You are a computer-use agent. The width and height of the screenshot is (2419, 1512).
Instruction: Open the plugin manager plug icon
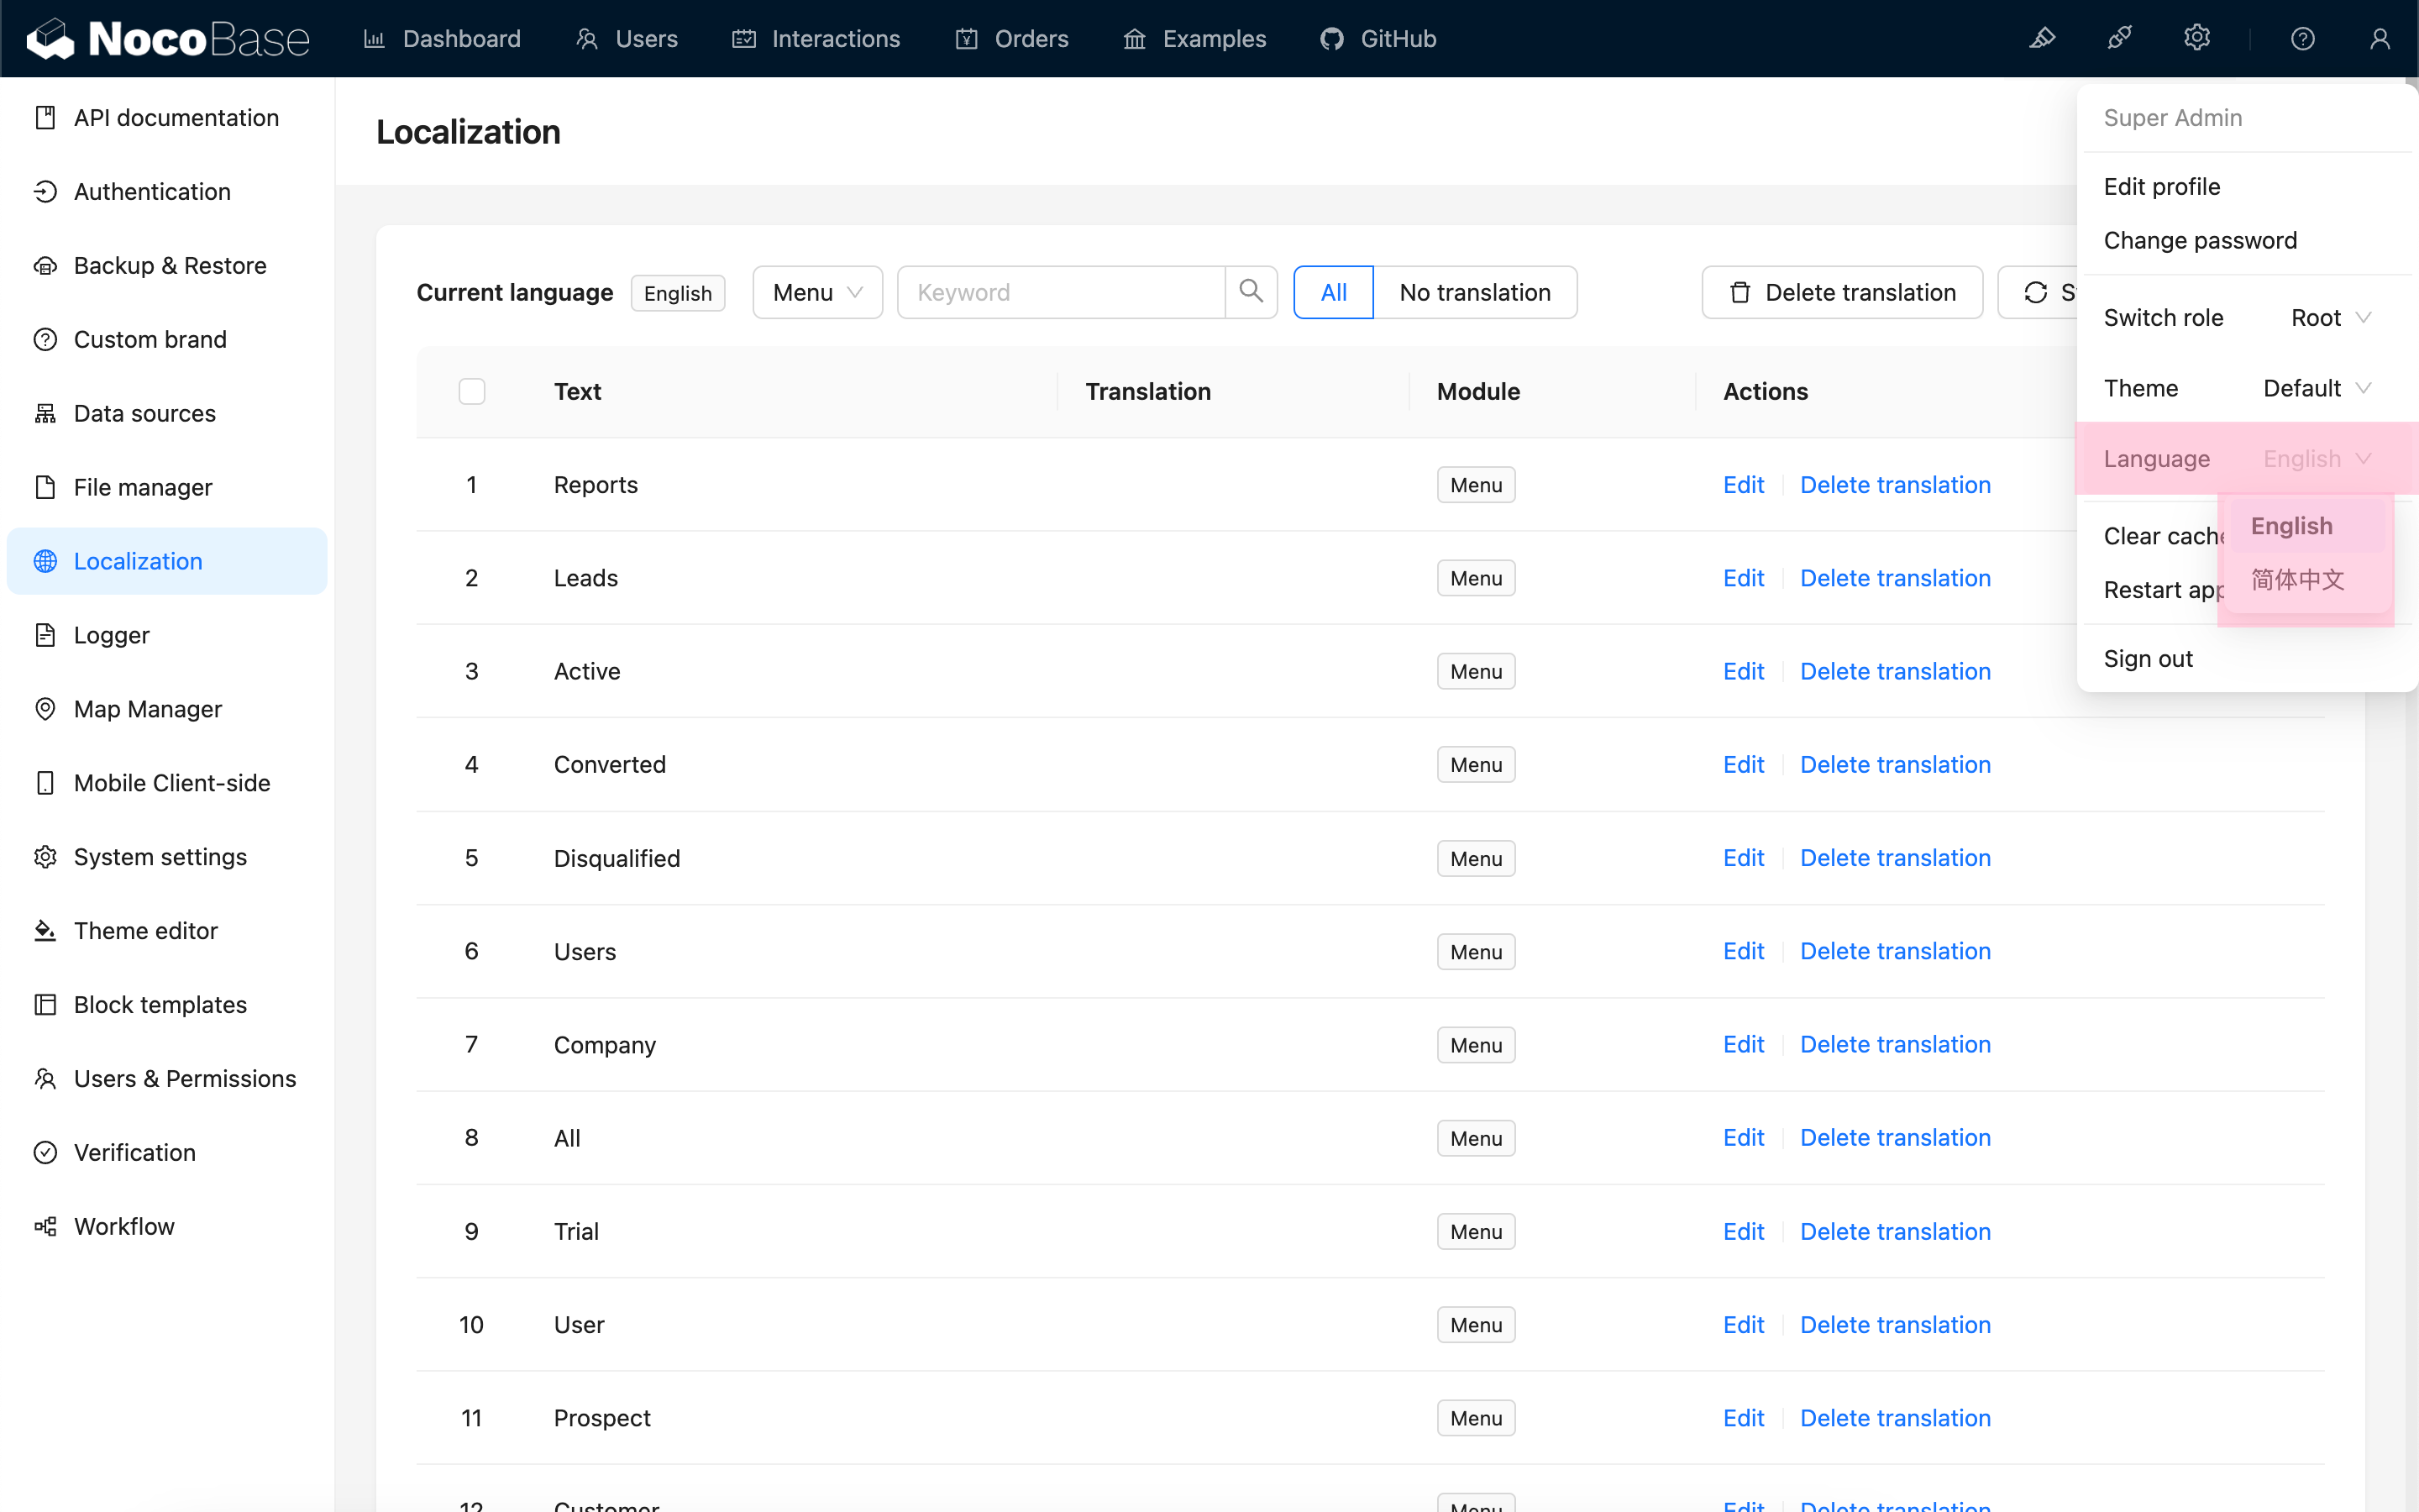[x=2119, y=39]
